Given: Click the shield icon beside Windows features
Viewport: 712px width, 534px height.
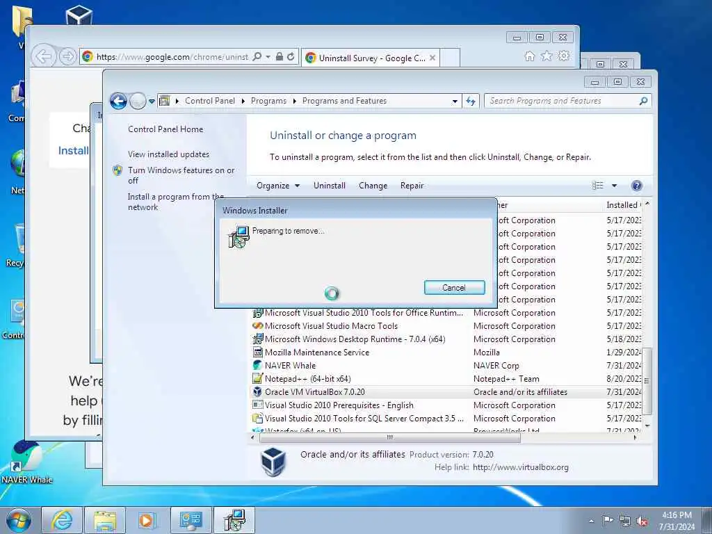Looking at the screenshot, I should pyautogui.click(x=118, y=170).
